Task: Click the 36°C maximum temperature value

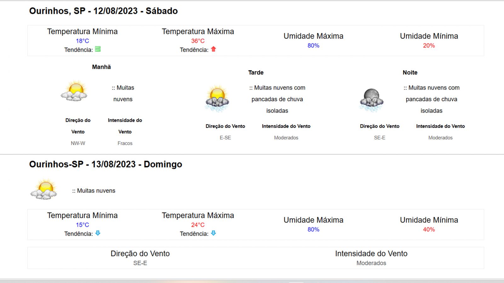Action: (x=198, y=41)
